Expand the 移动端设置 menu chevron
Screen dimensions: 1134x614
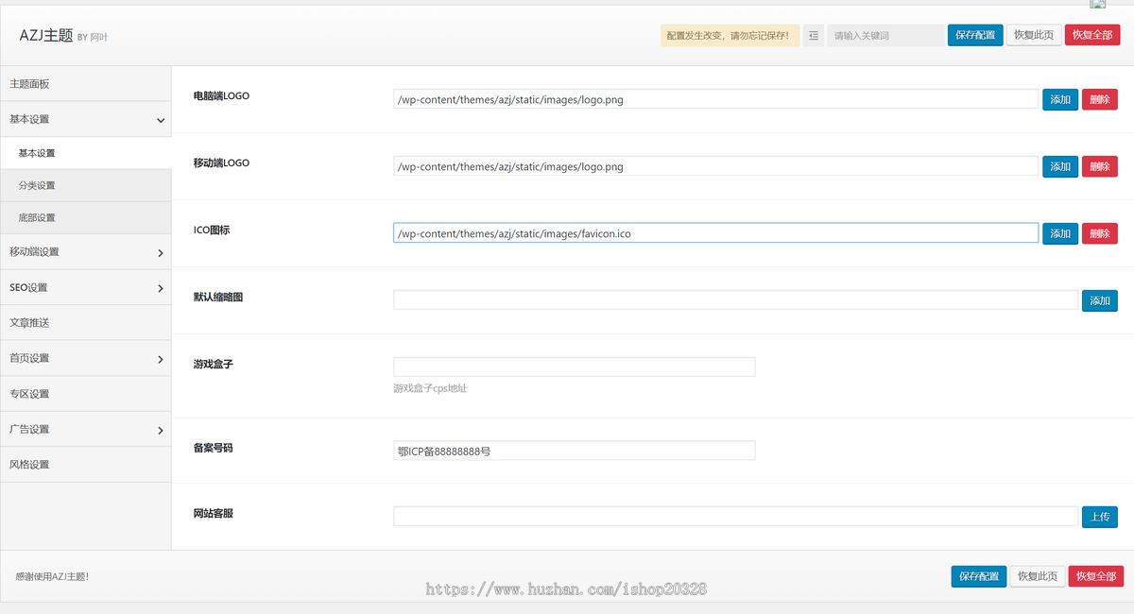(161, 253)
